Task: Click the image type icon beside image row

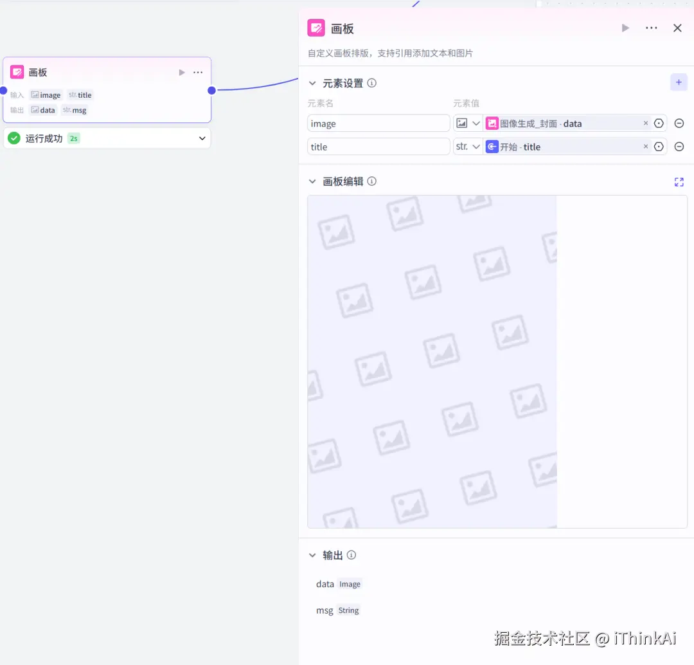Action: point(461,123)
